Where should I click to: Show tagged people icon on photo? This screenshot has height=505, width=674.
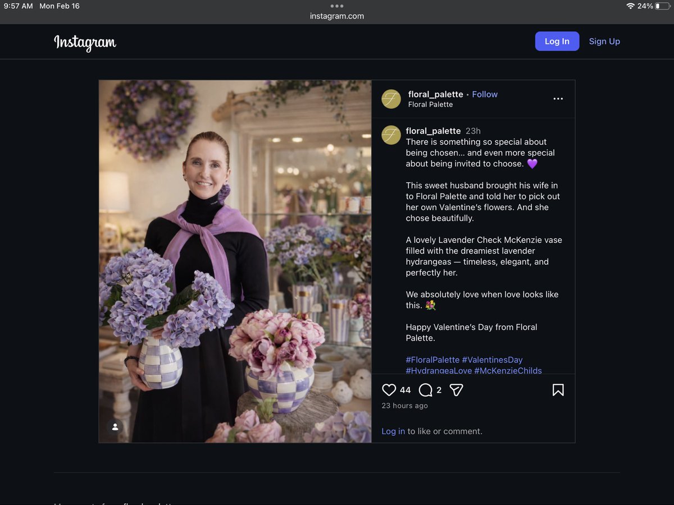(x=115, y=427)
